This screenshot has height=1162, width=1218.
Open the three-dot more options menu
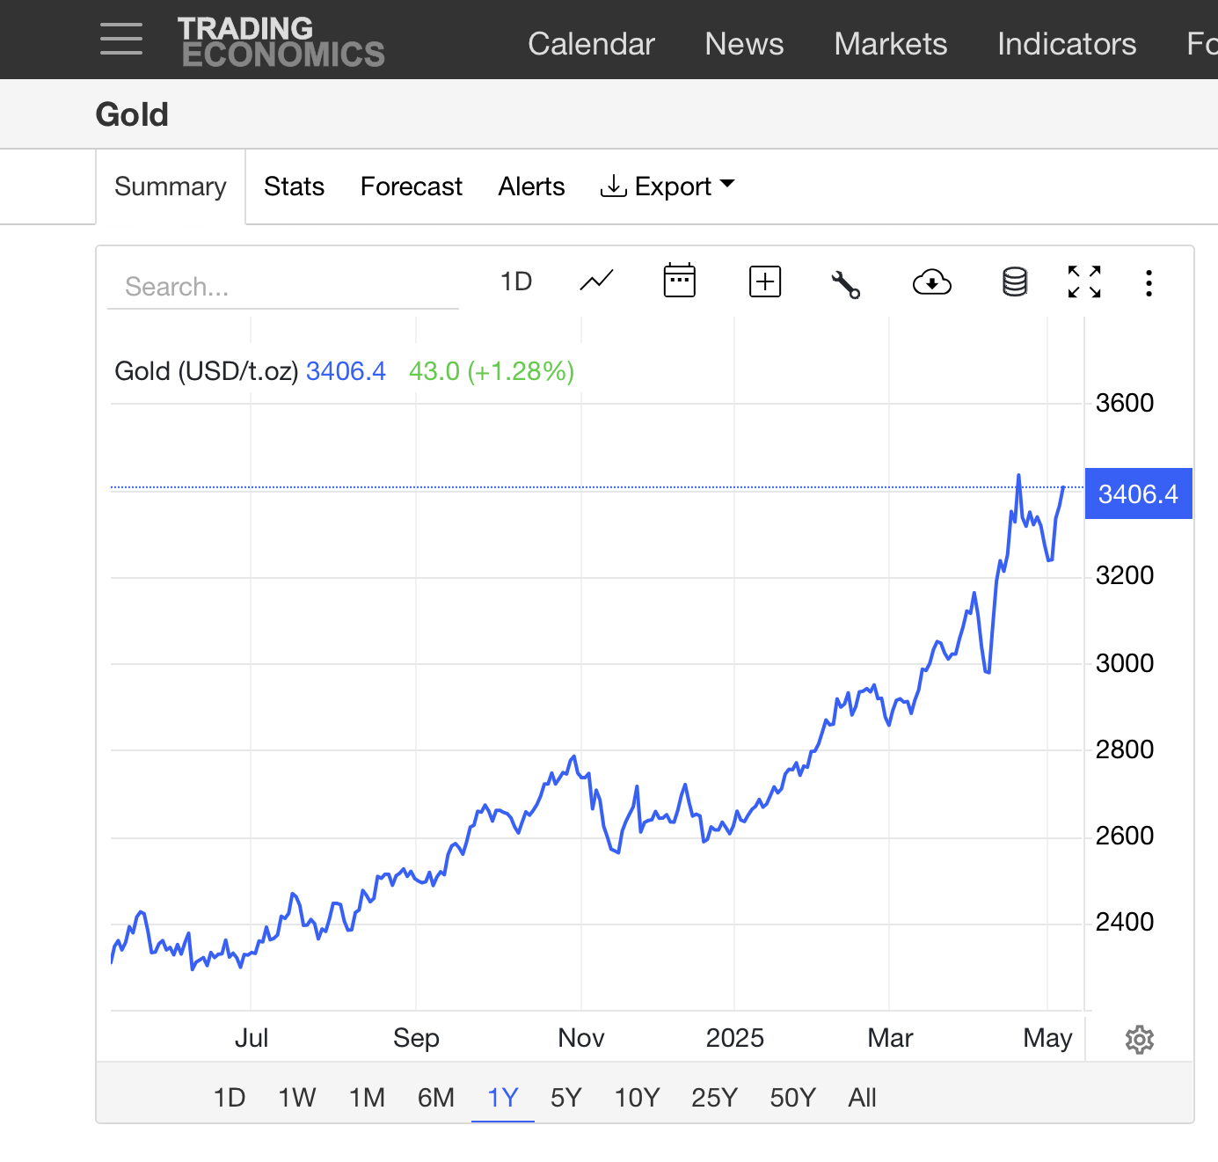tap(1149, 283)
